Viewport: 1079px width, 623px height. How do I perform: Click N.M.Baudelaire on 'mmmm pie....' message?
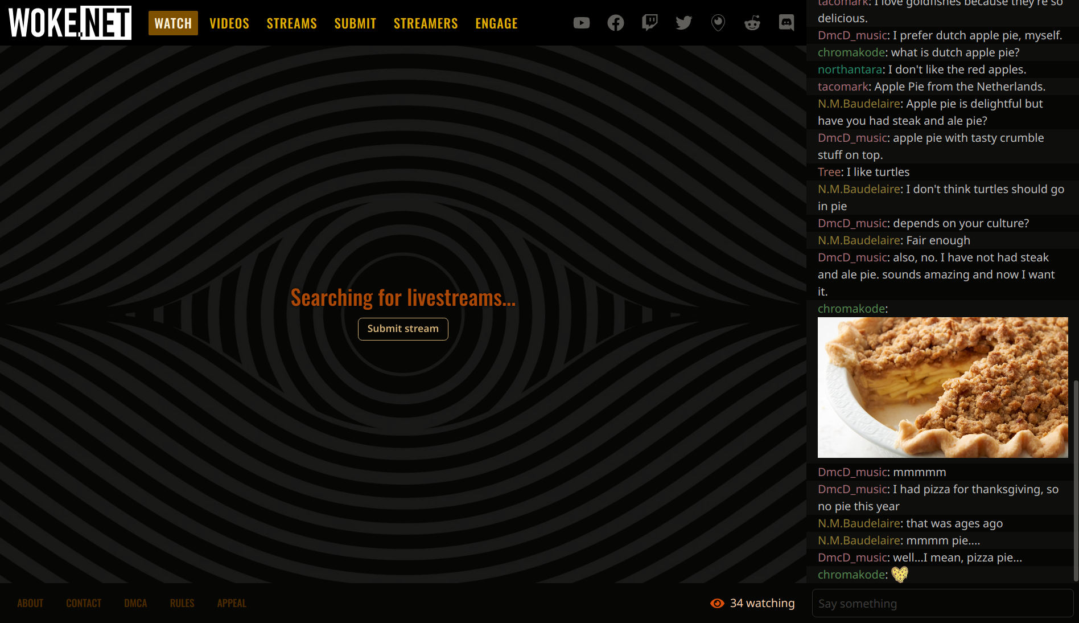(859, 540)
